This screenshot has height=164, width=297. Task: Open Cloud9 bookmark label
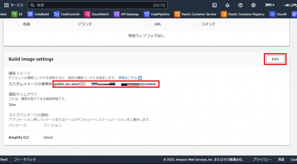click(281, 14)
